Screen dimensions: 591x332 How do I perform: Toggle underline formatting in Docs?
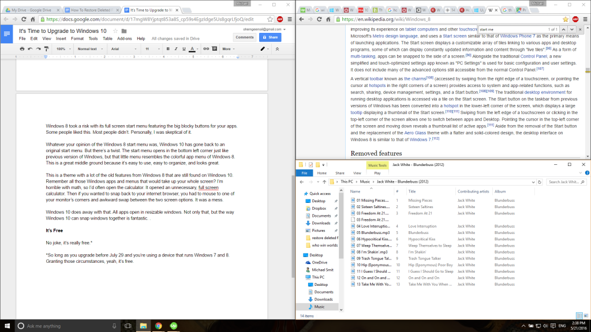(x=184, y=49)
